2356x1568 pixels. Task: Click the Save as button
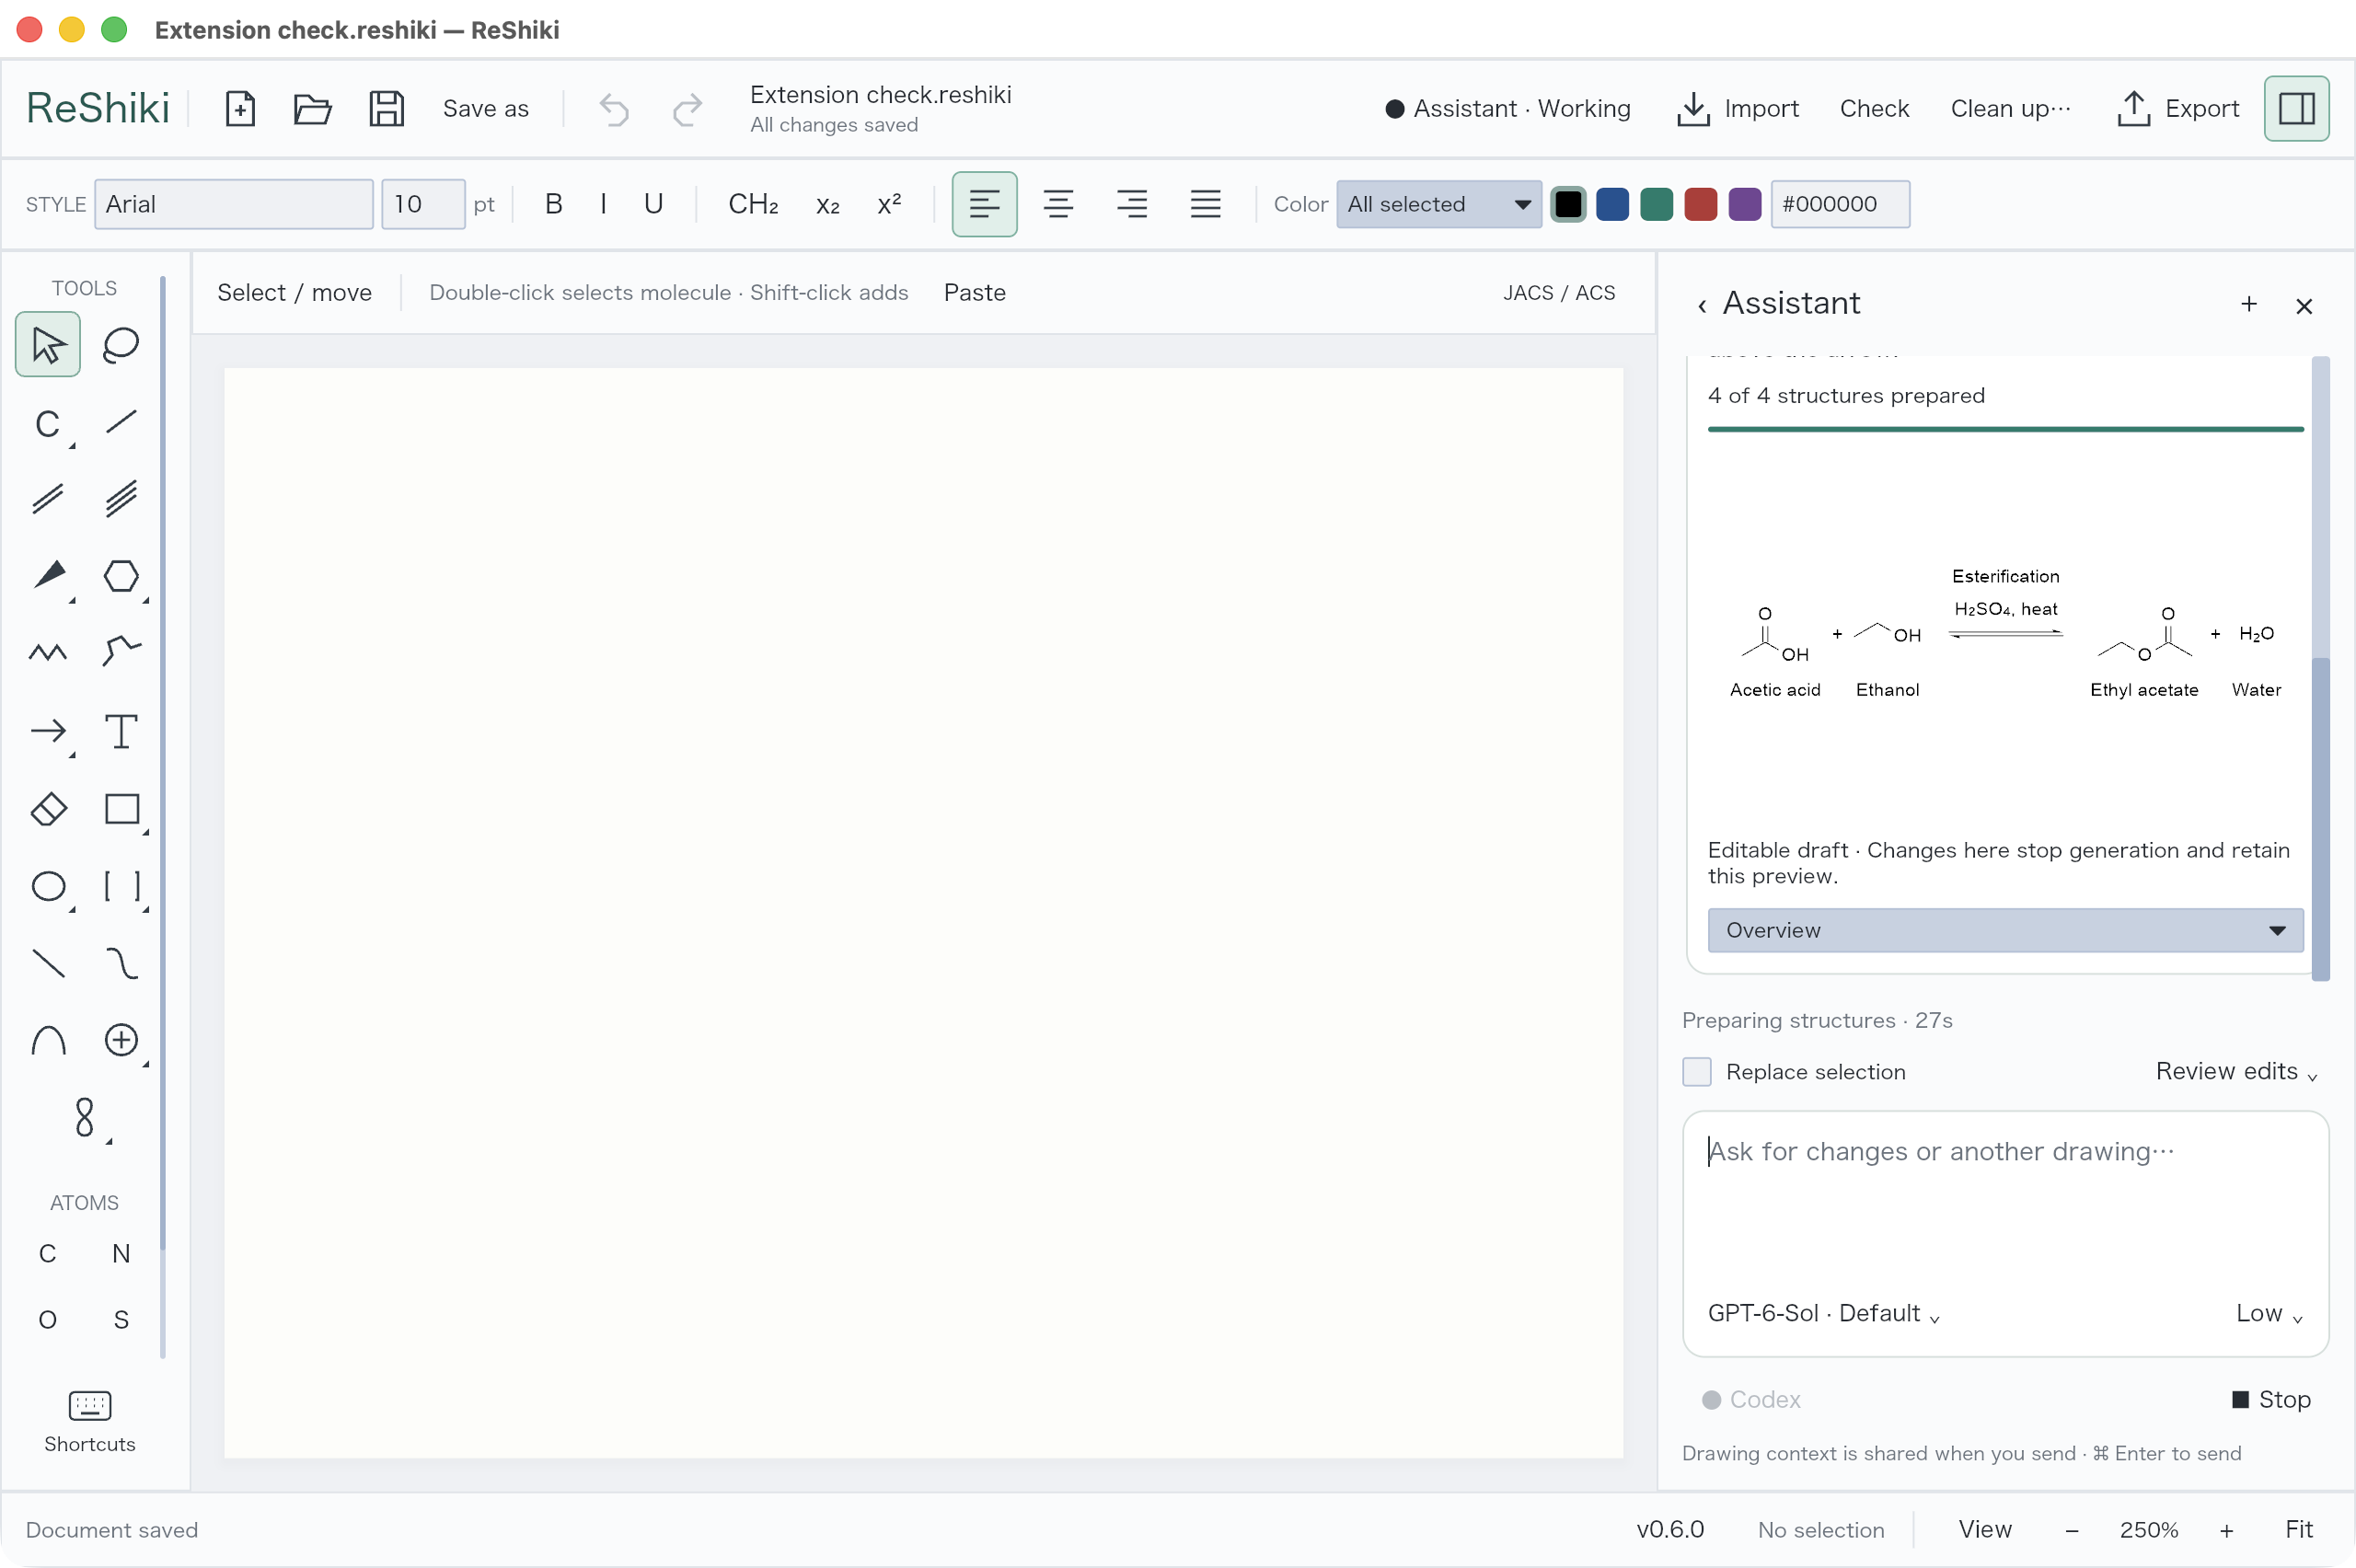point(486,108)
